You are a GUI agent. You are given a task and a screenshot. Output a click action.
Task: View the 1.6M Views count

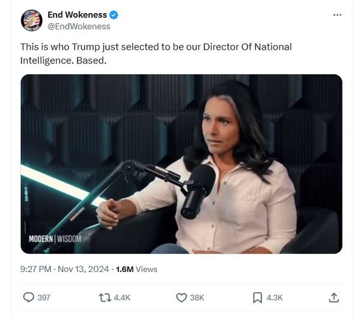coord(137,269)
